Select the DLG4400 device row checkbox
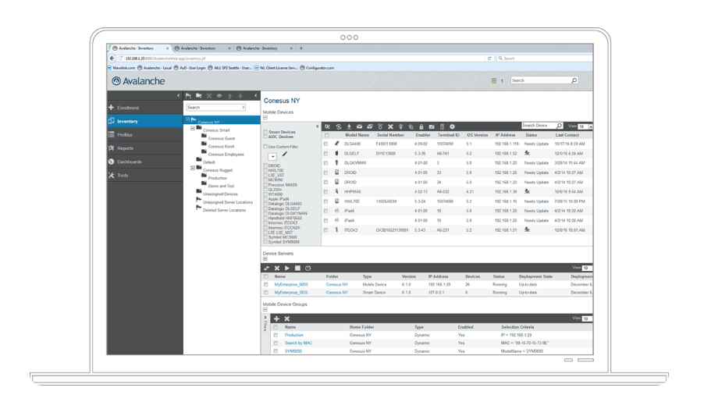The width and height of the screenshot is (704, 395). 326,144
